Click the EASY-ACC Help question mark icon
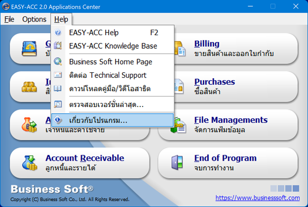 click(58, 33)
